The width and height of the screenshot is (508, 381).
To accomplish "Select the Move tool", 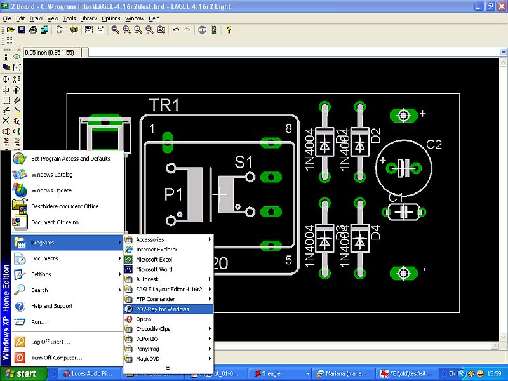I will click(x=6, y=79).
